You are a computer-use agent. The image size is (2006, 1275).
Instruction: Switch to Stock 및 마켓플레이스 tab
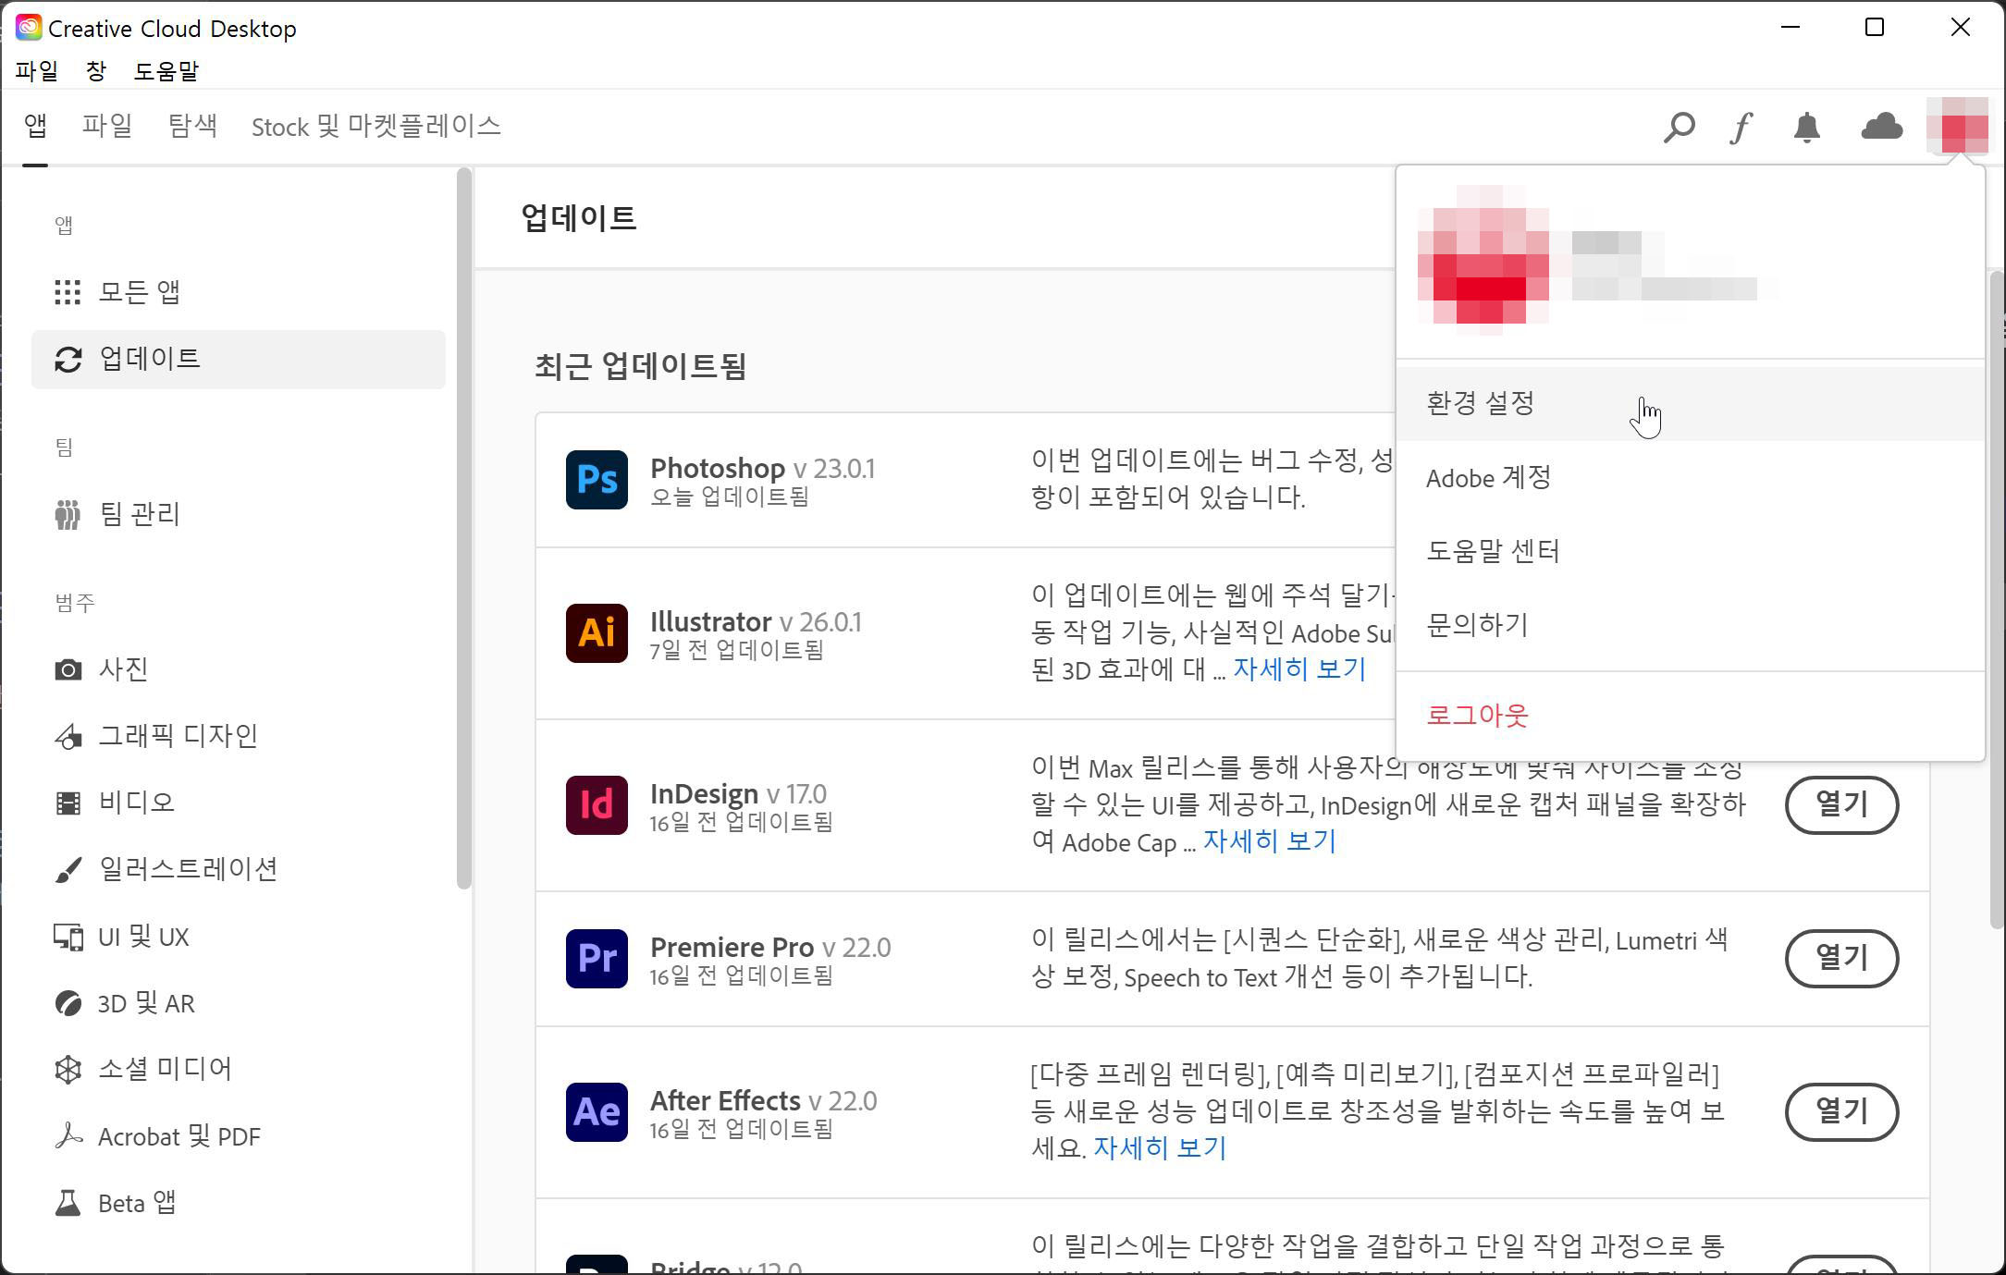pyautogui.click(x=376, y=126)
